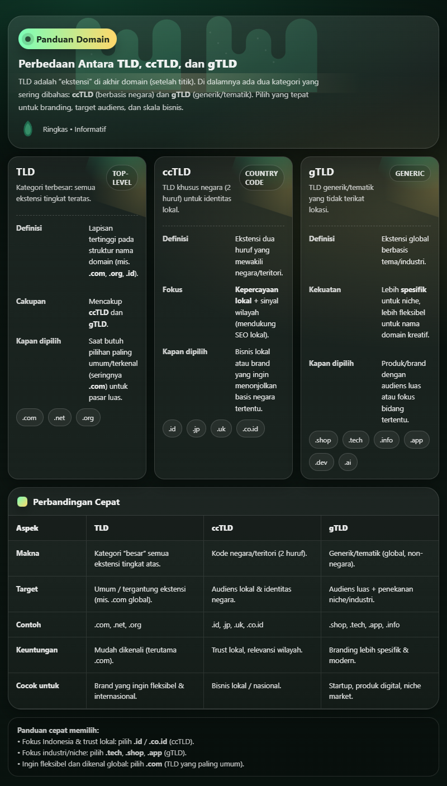Image resolution: width=447 pixels, height=786 pixels.
Task: Click the .co.id chip in ccTLD card
Action: pyautogui.click(x=250, y=428)
